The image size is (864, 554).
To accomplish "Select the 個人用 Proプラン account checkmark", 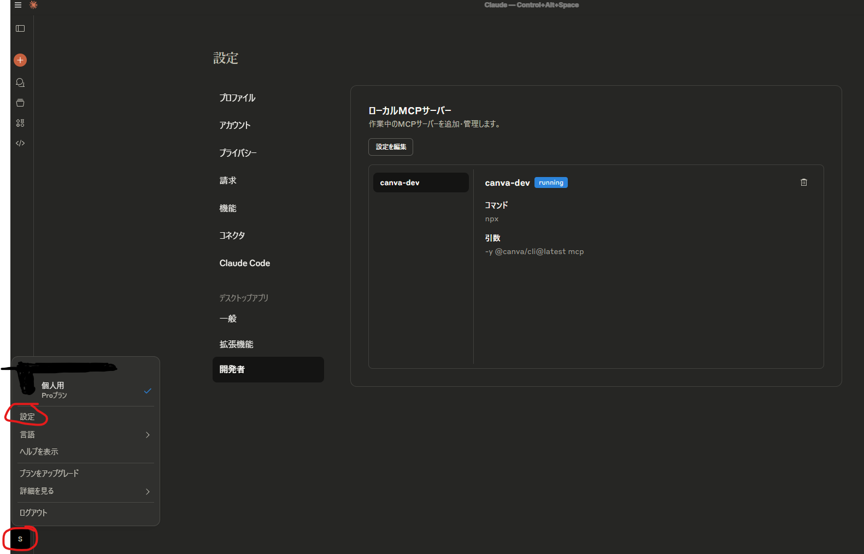I will (x=148, y=391).
